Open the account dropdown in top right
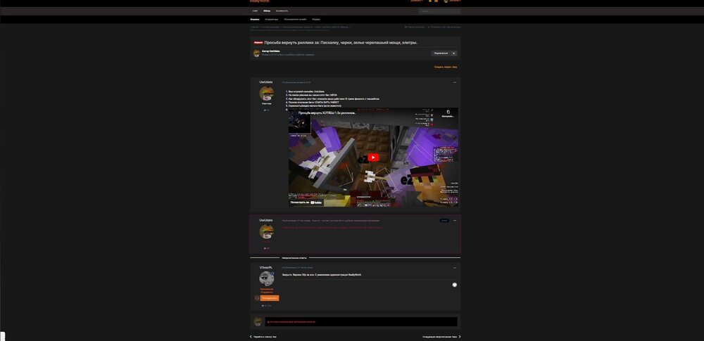This screenshot has width=704, height=341. pos(453,1)
